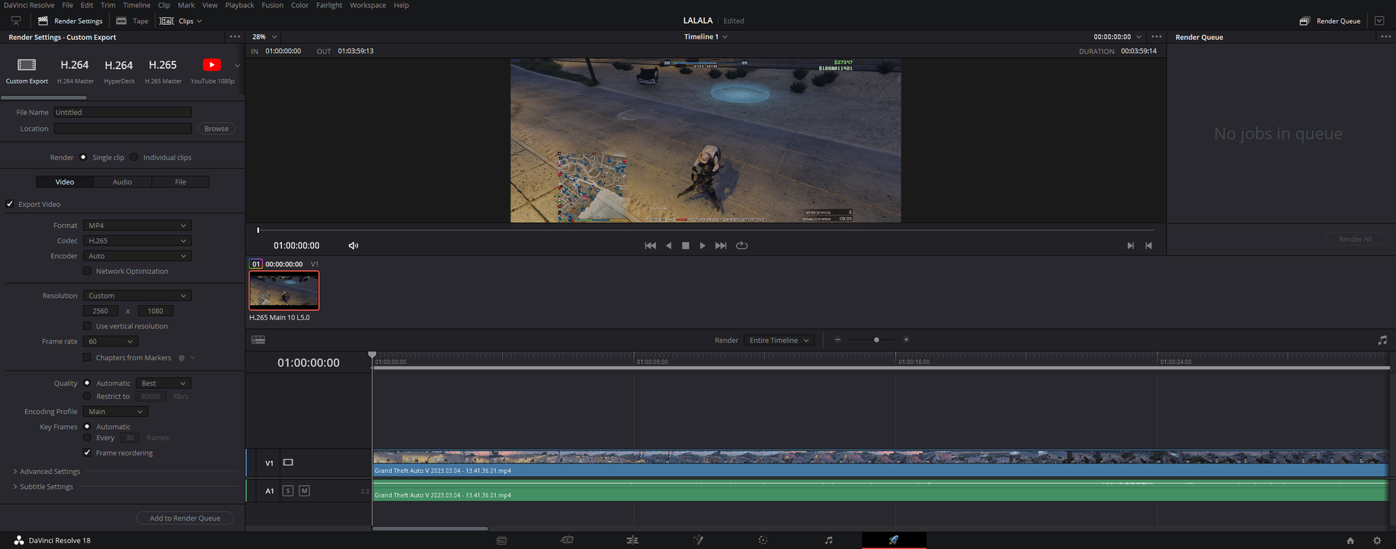Toggle the Export Video checkbox
This screenshot has width=1396, height=549.
(10, 204)
